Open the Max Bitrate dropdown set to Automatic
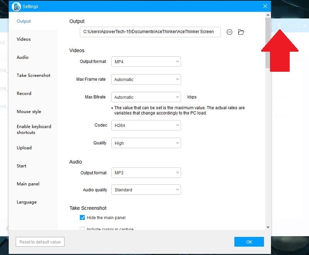Screen dimensions: 309x255 146,97
